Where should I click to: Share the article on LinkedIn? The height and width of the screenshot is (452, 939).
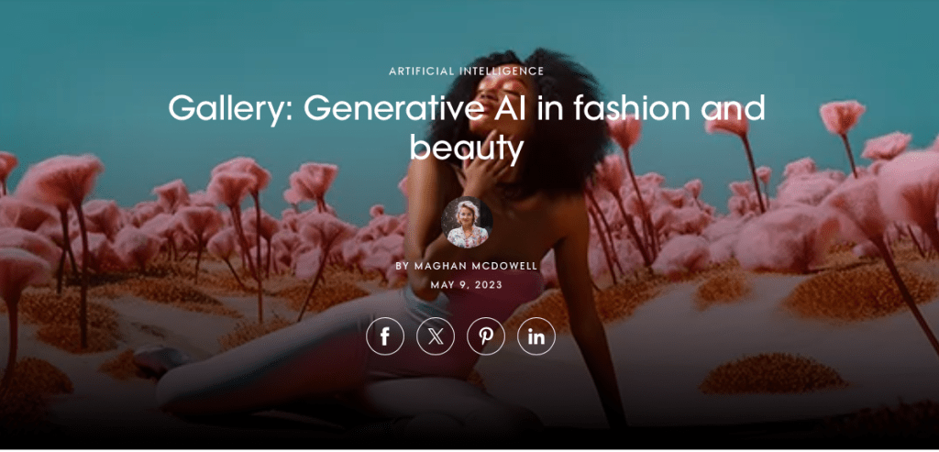pyautogui.click(x=536, y=336)
